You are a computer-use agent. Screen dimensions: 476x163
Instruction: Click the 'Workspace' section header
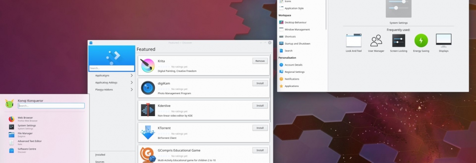tap(284, 15)
